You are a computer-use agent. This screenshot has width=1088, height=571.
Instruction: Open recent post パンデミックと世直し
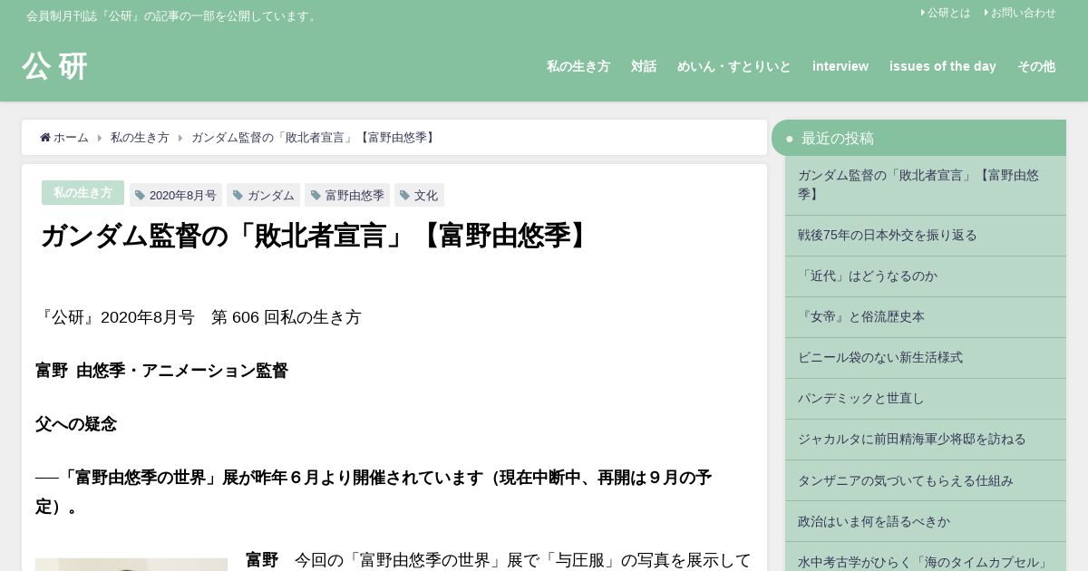(x=926, y=399)
